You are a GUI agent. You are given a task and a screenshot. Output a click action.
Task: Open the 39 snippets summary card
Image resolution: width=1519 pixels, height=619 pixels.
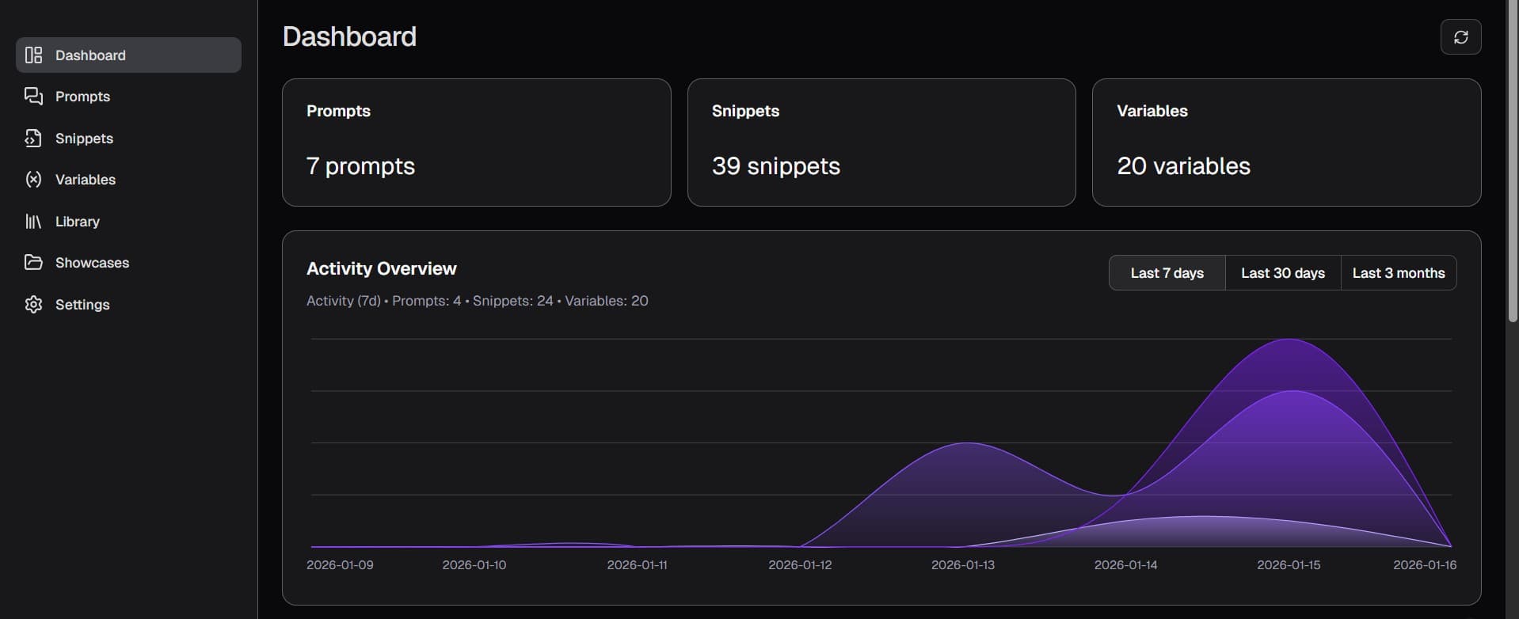pyautogui.click(x=881, y=142)
